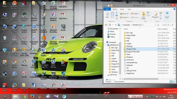Select the MyPC Backup desktop icon
The height and width of the screenshot is (99, 177).
(53, 64)
